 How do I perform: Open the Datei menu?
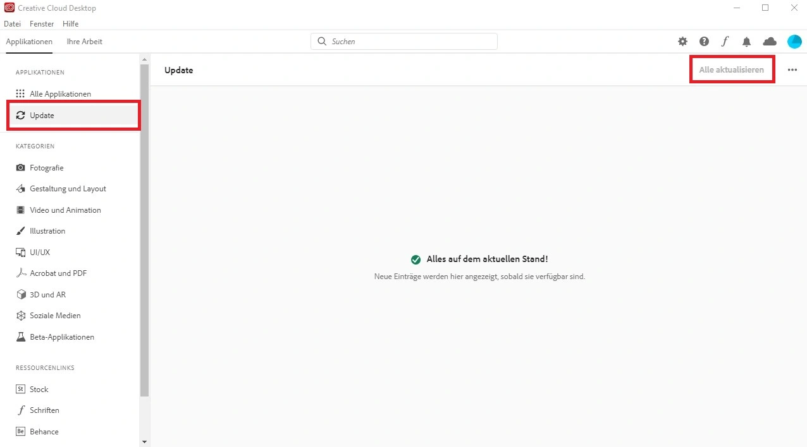[x=12, y=24]
